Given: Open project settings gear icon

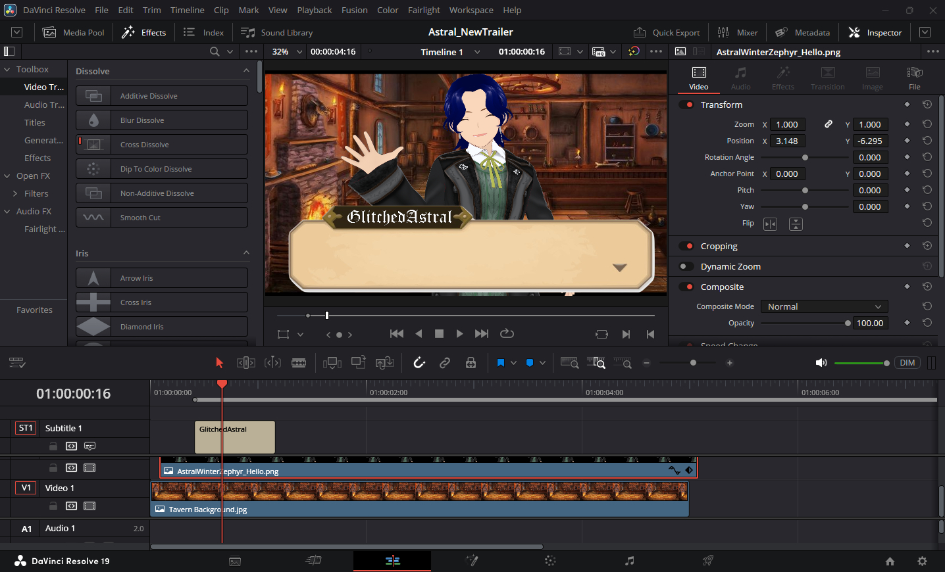Looking at the screenshot, I should [922, 561].
